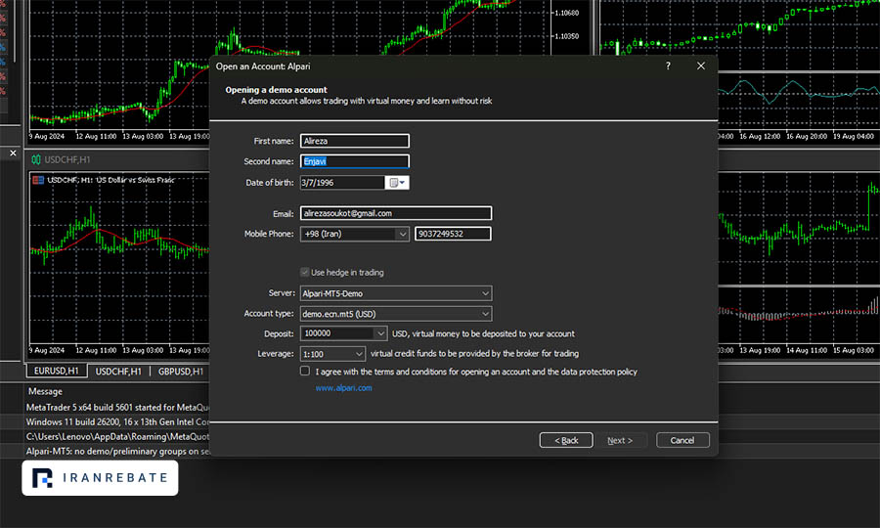Open the Deposit amount dropdown

pyautogui.click(x=343, y=333)
